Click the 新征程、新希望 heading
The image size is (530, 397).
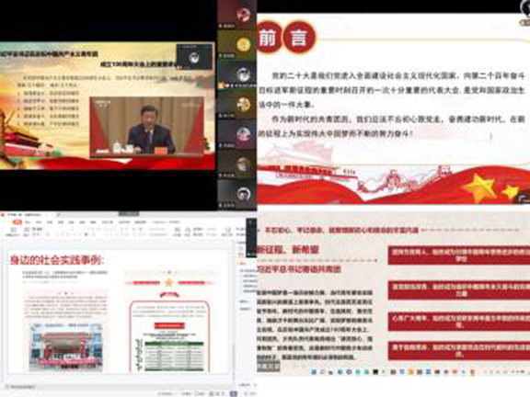[288, 250]
